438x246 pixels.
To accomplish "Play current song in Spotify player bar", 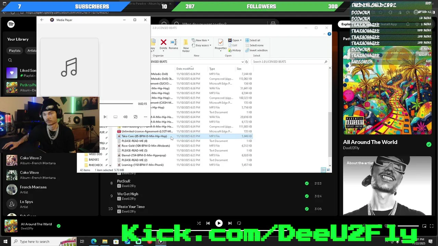I will click(x=219, y=223).
